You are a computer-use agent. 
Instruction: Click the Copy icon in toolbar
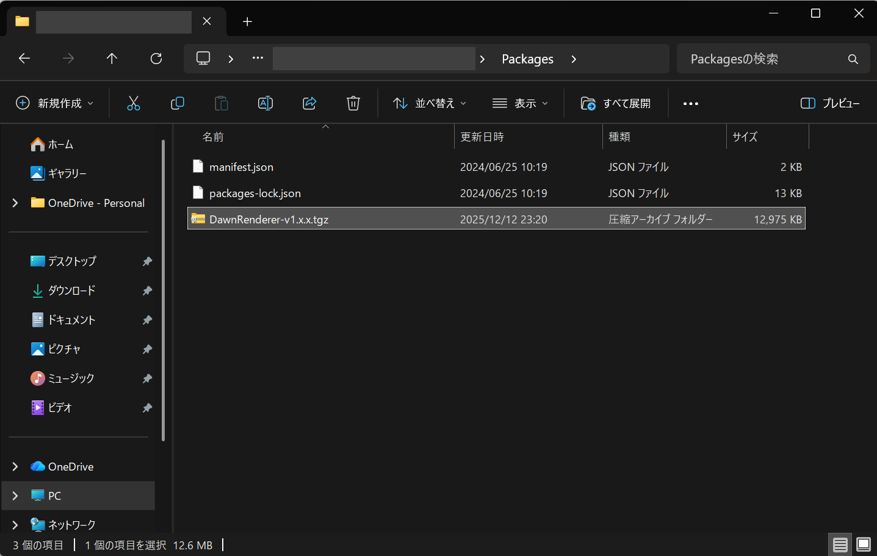177,103
